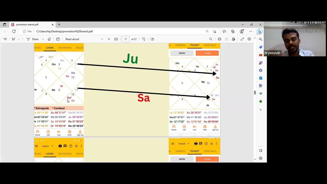This screenshot has height=184, width=327.
Task: Zoom in the PDF
Action: (x=109, y=39)
